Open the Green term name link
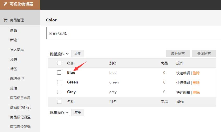 click(73, 82)
